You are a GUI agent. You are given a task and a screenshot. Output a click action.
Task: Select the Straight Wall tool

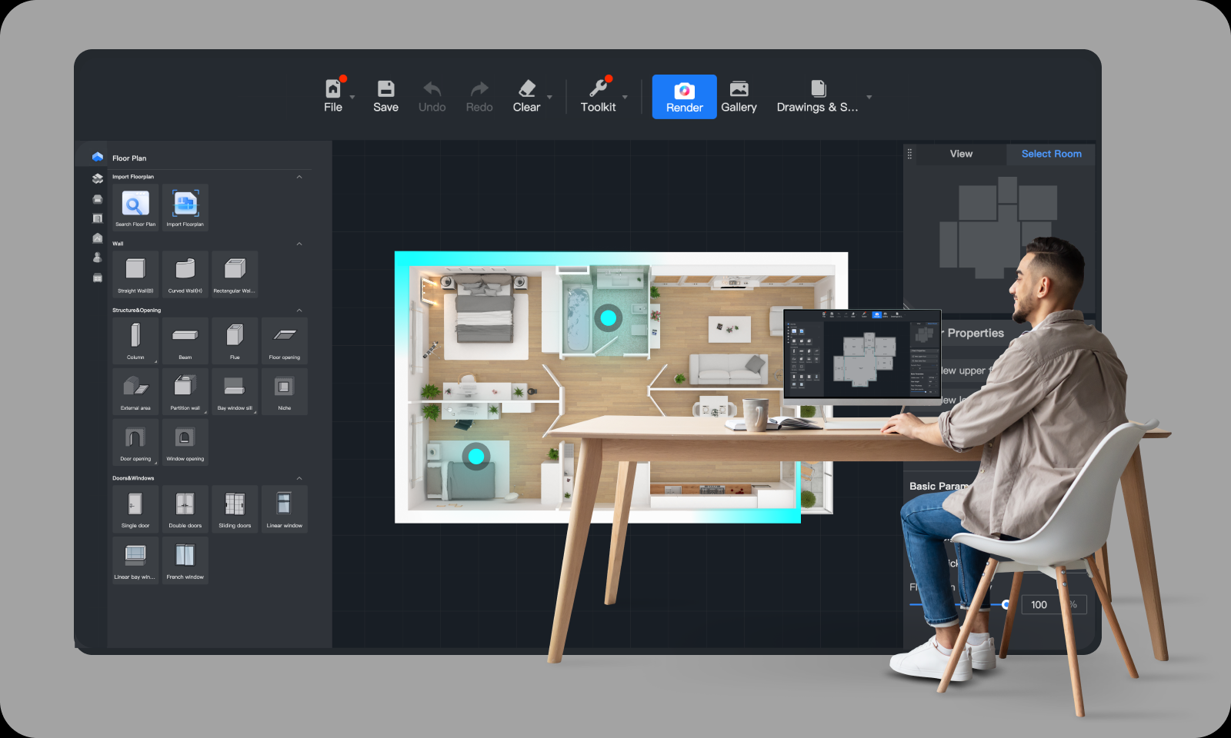click(135, 274)
